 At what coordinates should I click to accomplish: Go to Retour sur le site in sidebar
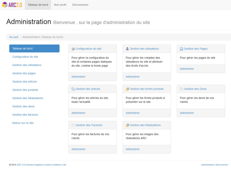coord(23,123)
